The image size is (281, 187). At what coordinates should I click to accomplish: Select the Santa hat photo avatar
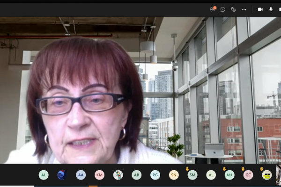coord(62,175)
